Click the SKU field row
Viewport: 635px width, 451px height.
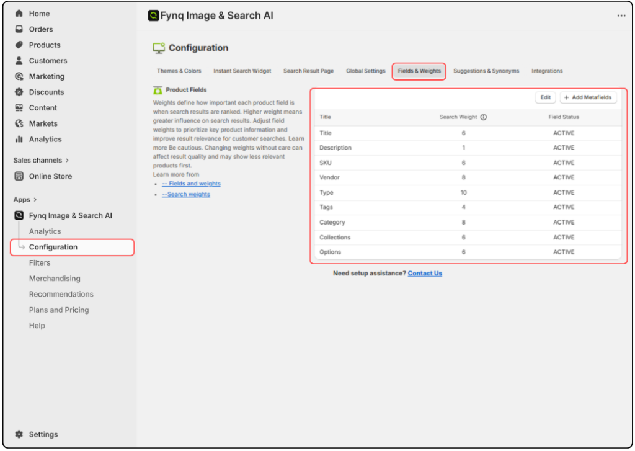point(468,163)
